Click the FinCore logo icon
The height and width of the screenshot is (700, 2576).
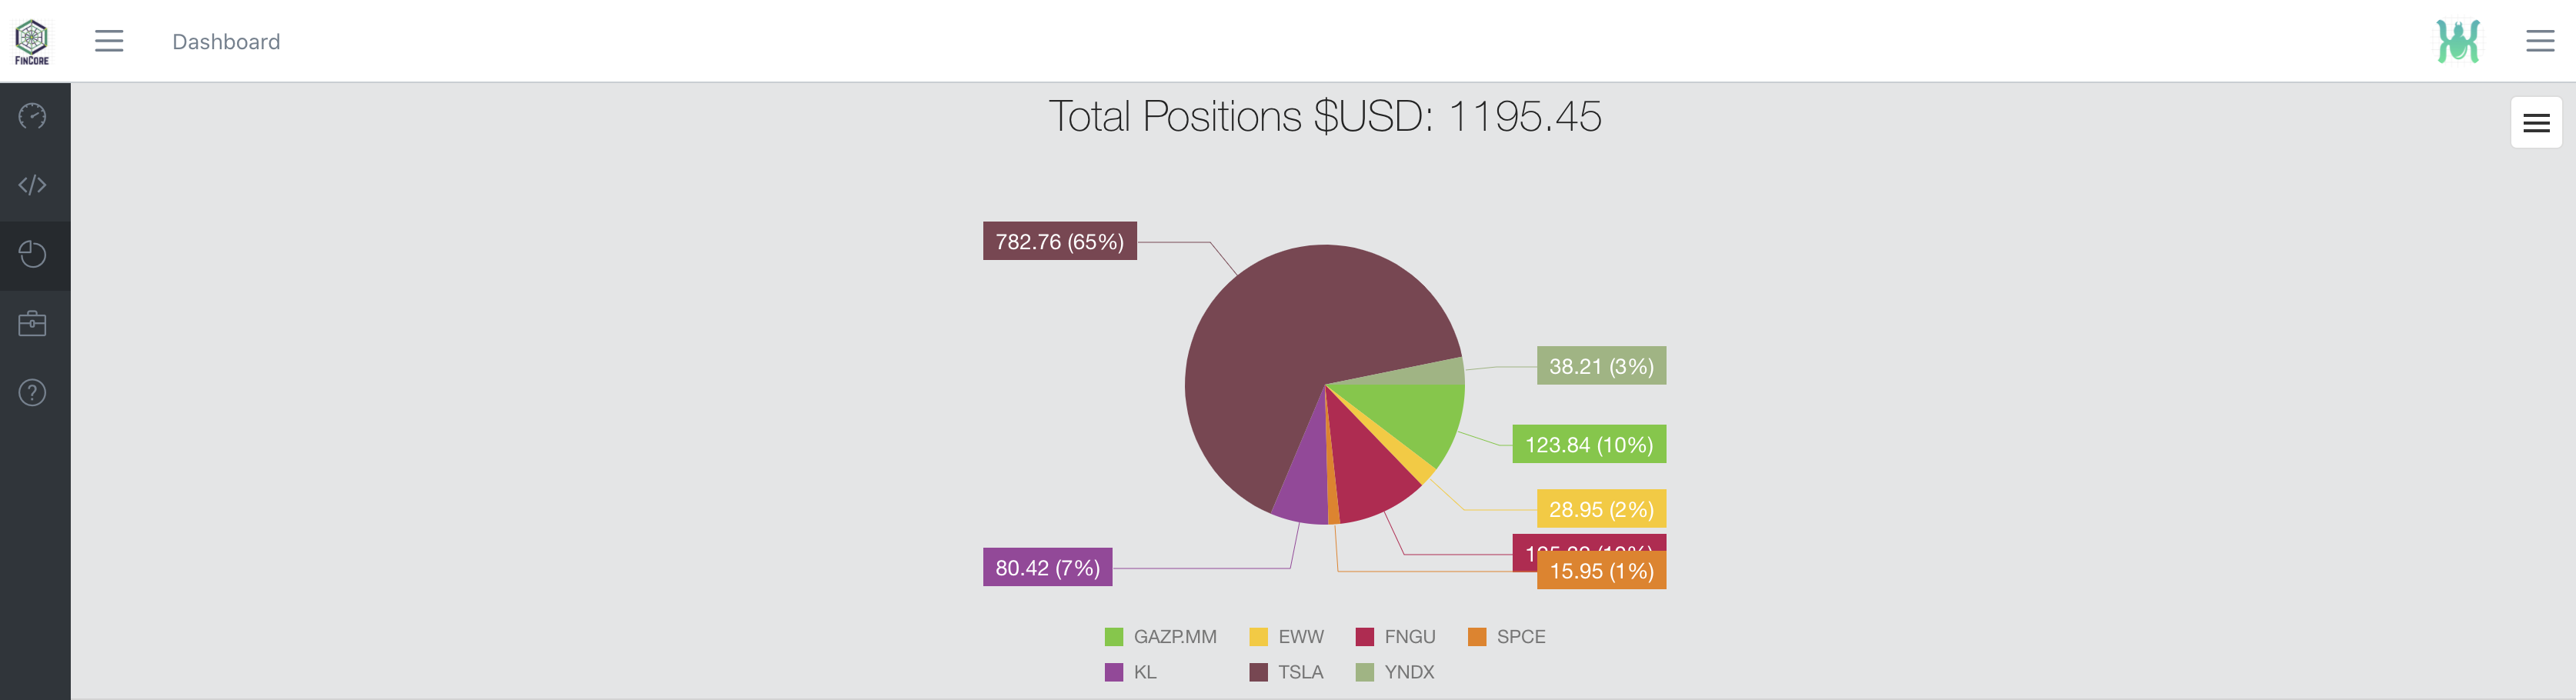coord(32,41)
